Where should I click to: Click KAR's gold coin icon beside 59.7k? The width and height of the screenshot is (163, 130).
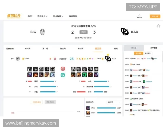[103, 59]
